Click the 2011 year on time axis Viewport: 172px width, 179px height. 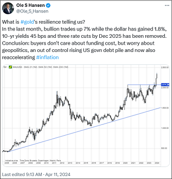pos(54,163)
